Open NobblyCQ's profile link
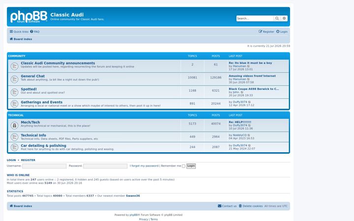The height and width of the screenshot is (221, 354). (239, 135)
